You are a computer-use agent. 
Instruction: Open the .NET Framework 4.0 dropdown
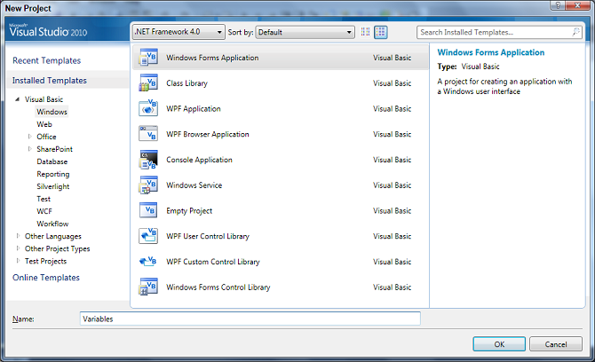[178, 32]
